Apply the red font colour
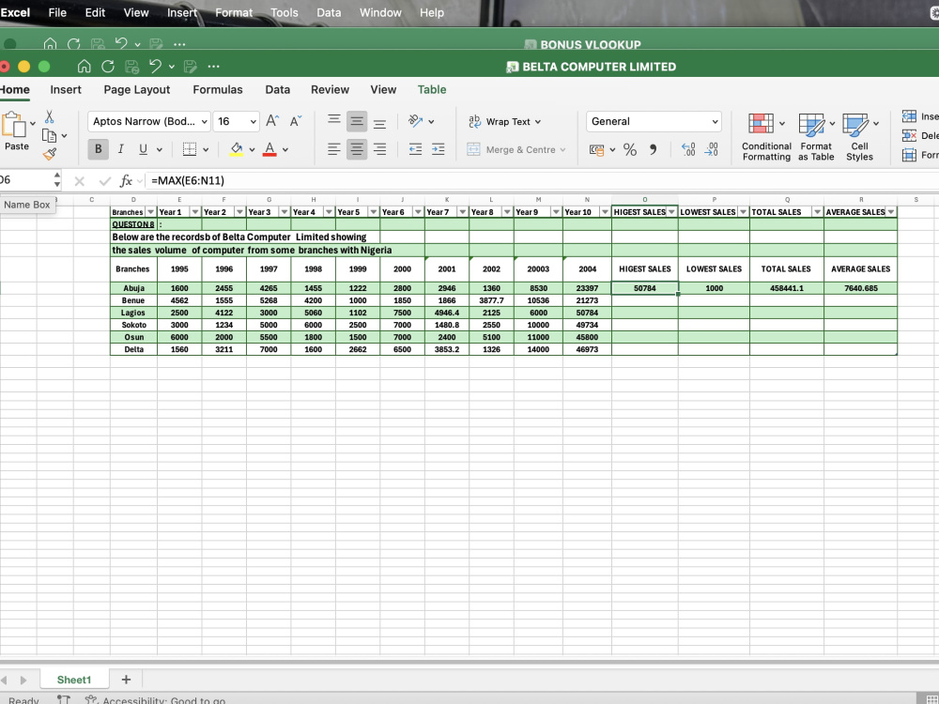This screenshot has height=704, width=939. 269,149
